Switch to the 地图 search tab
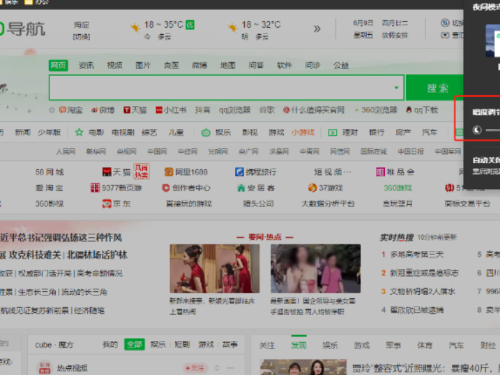 (227, 66)
